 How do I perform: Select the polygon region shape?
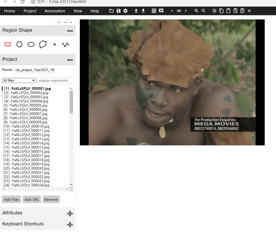click(43, 44)
